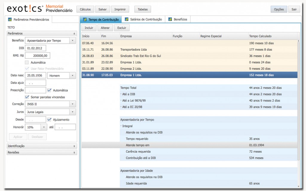This screenshot has height=191, width=306.
Task: Select the Tempo de Contribuição tab
Action: tap(101, 19)
